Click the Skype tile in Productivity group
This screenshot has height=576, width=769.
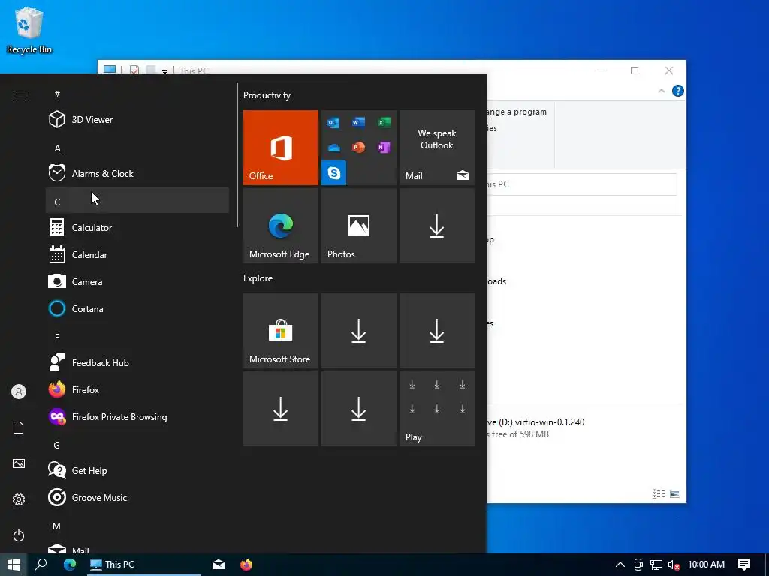pyautogui.click(x=334, y=173)
